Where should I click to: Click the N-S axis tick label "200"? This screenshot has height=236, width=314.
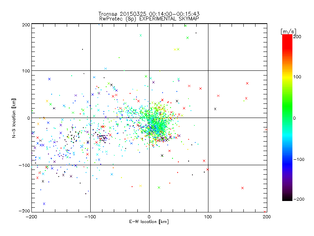(26, 25)
